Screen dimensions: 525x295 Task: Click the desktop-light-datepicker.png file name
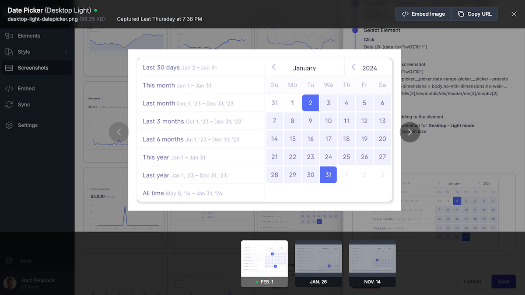[x=42, y=19]
